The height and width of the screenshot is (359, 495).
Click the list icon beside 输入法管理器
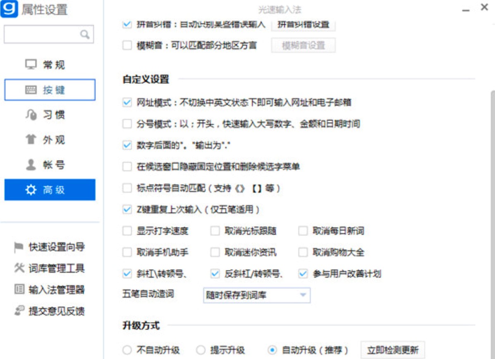pyautogui.click(x=19, y=289)
